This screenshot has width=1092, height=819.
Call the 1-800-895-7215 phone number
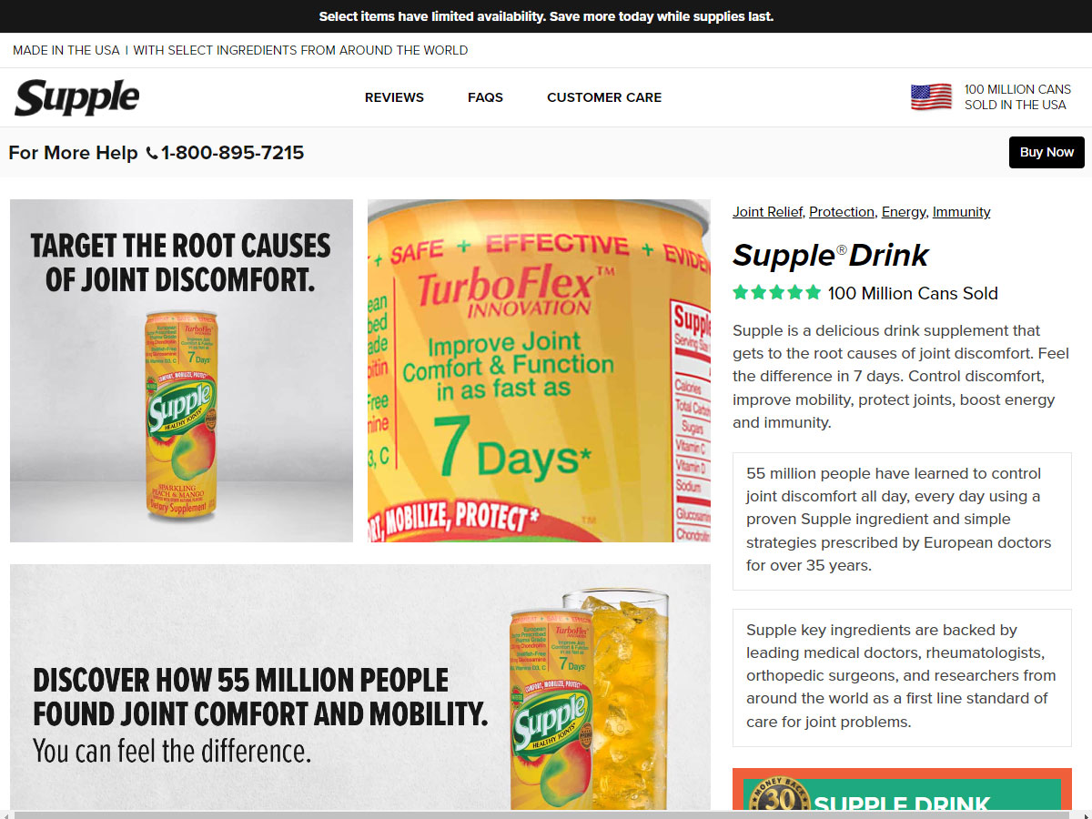[x=232, y=153]
